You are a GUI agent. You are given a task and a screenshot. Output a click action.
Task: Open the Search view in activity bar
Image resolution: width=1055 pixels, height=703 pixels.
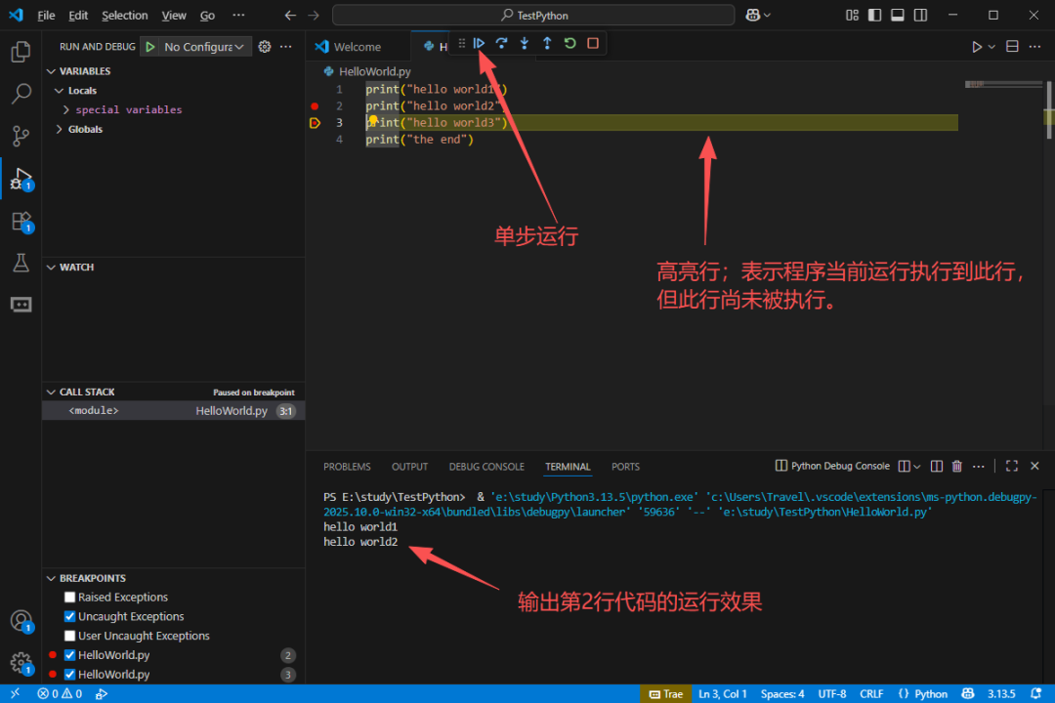[x=21, y=94]
